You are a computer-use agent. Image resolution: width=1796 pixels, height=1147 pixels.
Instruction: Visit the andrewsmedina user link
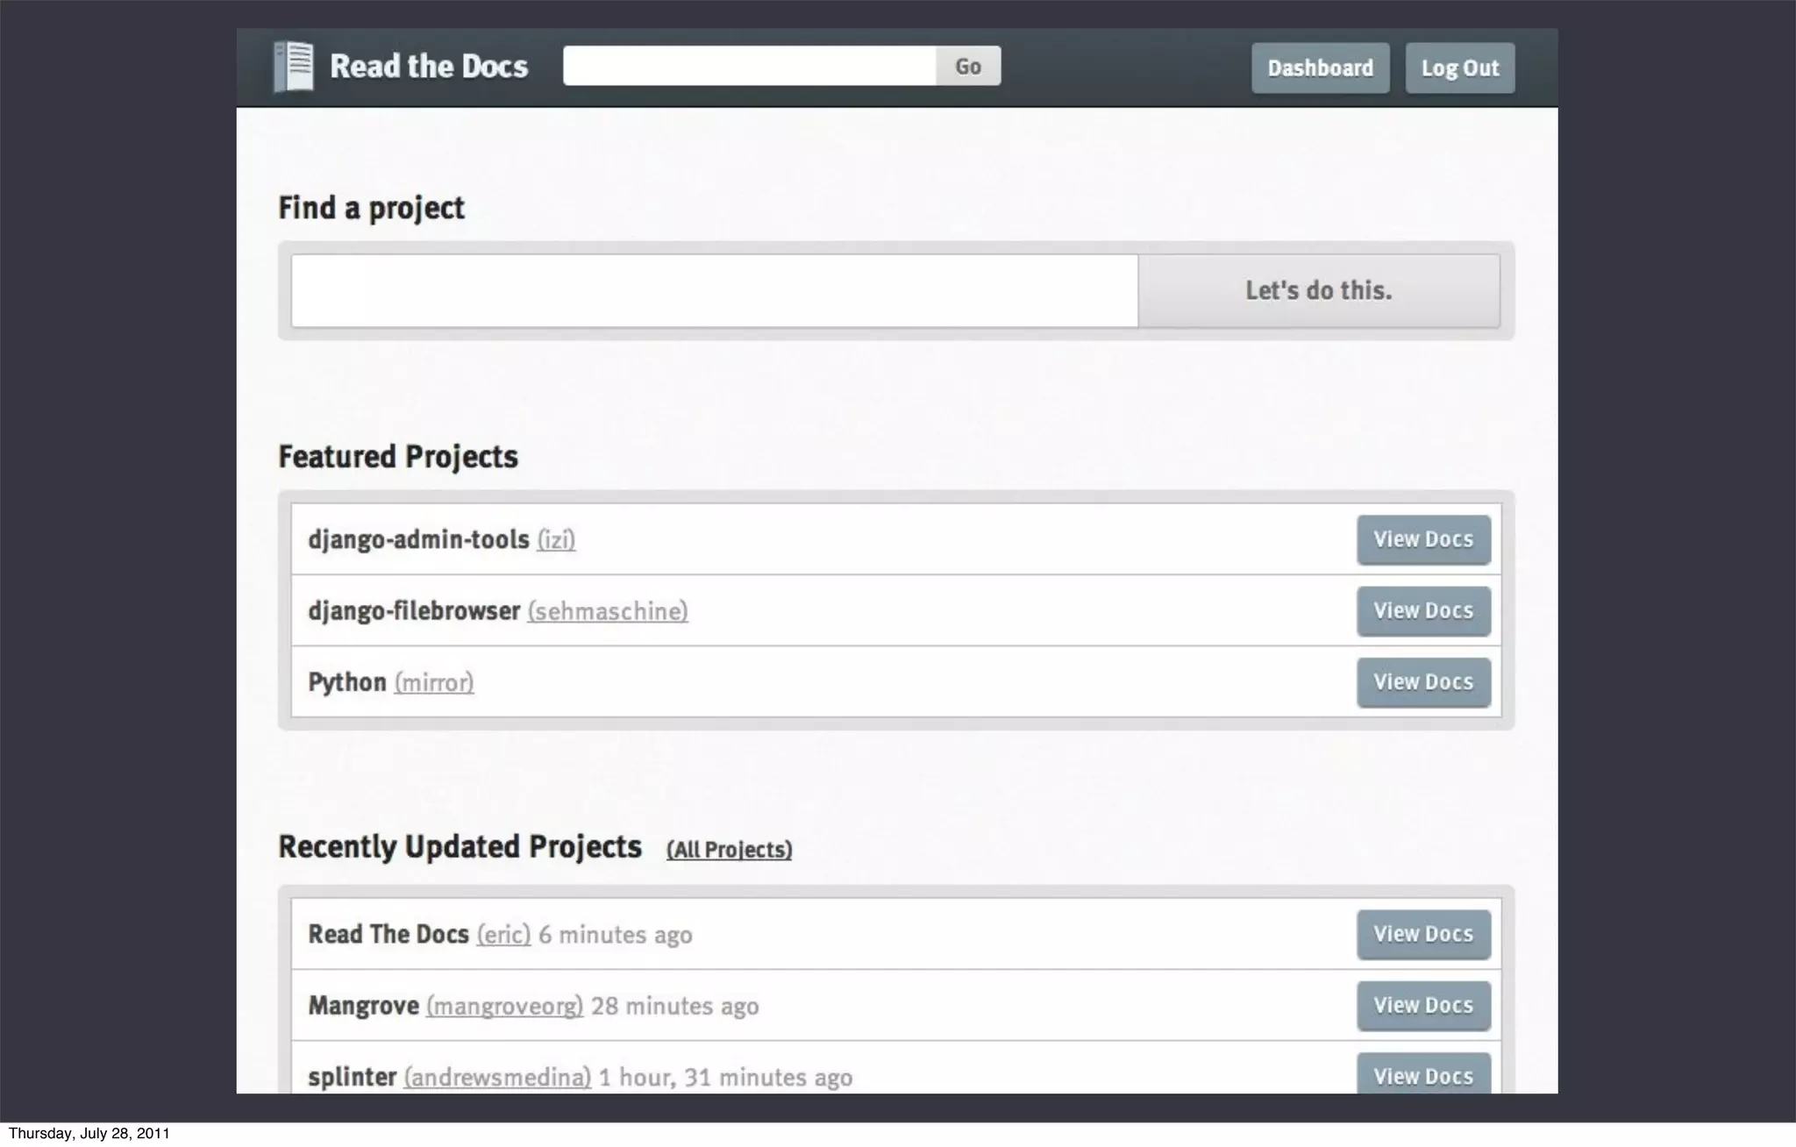pos(497,1078)
